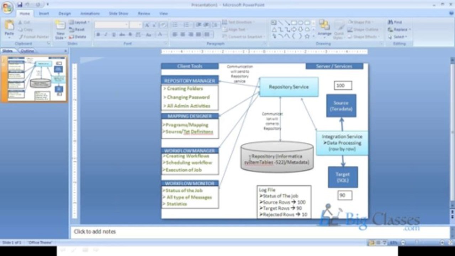Align text left in Paragraph group
The width and height of the screenshot is (455, 256).
coord(175,34)
